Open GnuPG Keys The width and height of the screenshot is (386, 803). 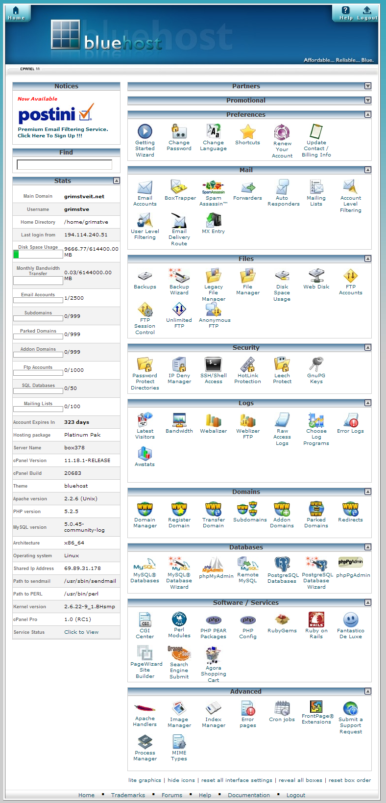pyautogui.click(x=316, y=371)
